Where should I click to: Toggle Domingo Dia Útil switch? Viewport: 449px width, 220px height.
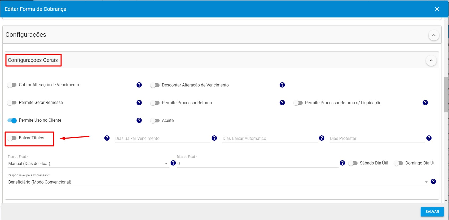point(398,163)
